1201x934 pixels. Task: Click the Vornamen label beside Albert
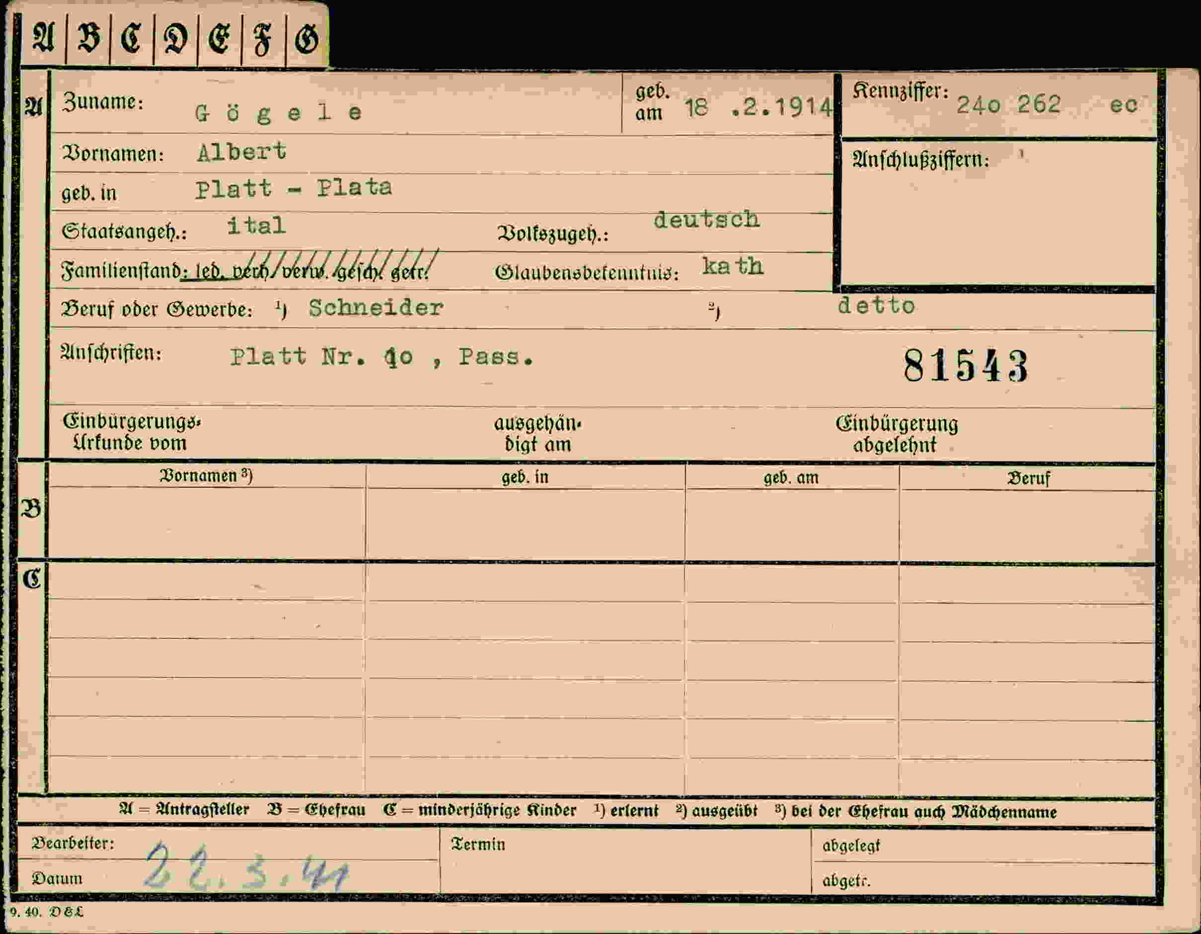[113, 154]
